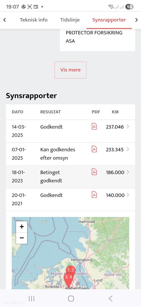Tap the Android back navigation button

click(x=110, y=299)
